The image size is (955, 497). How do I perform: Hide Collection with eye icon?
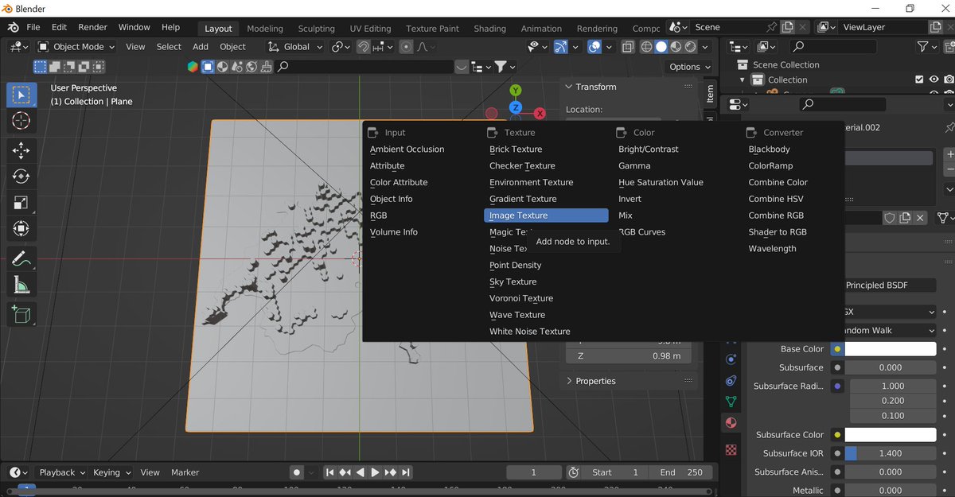pos(934,80)
